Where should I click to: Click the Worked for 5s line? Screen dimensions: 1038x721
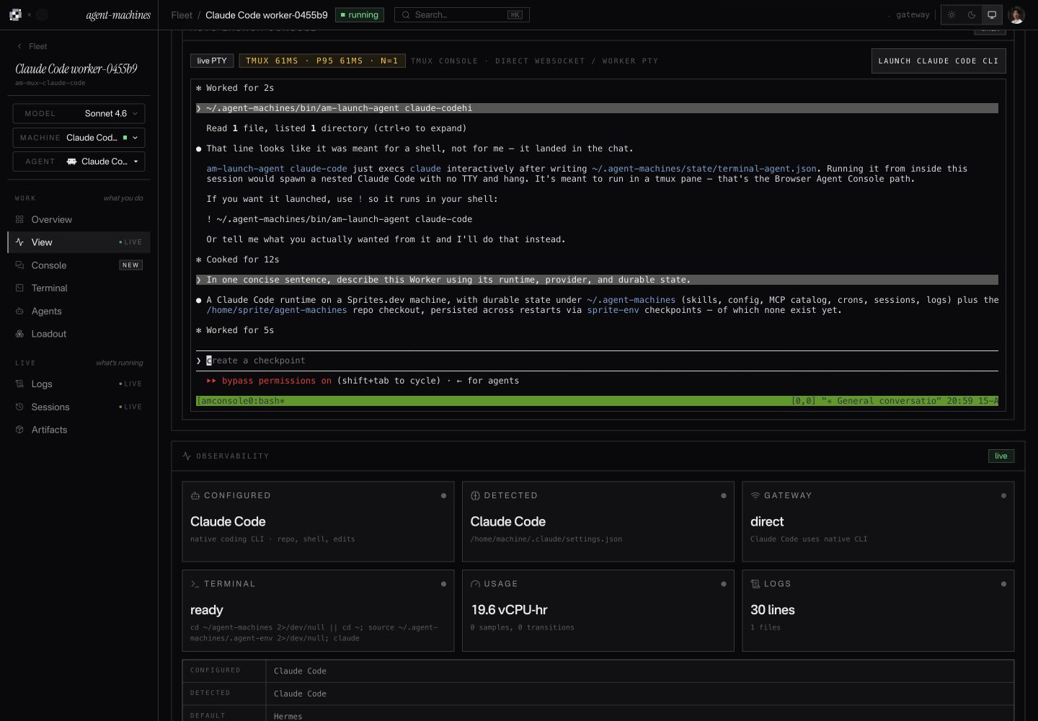235,330
